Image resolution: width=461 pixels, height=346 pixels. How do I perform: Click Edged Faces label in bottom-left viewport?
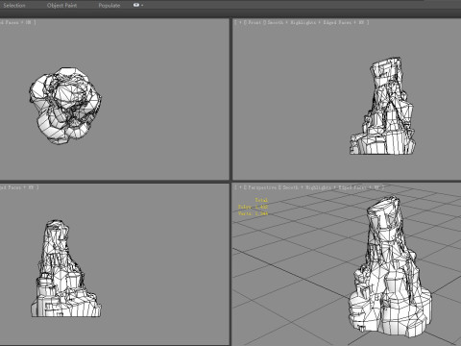click(x=11, y=187)
